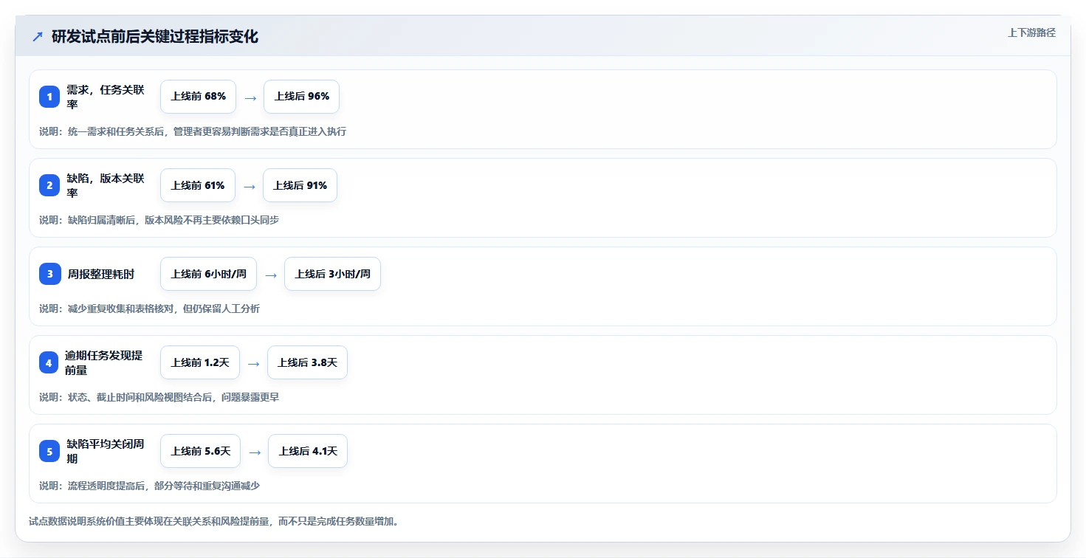Click the note starting 说明：统一需求和任务关系后
Image resolution: width=1086 pixels, height=558 pixels.
(193, 131)
